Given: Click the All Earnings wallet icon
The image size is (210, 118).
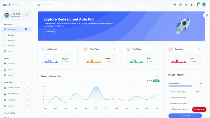Looking at the screenshot, I should pyautogui.click(x=43, y=49).
